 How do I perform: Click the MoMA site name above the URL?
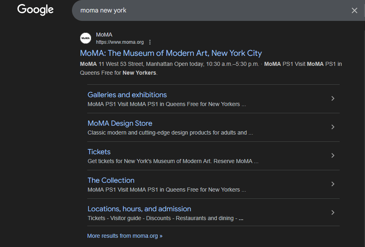(104, 35)
